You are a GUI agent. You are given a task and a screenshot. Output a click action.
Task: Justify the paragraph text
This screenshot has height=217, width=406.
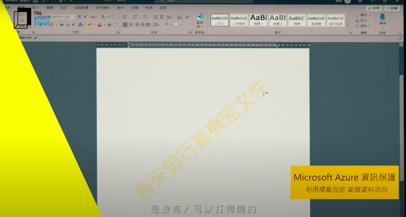pyautogui.click(x=142, y=25)
